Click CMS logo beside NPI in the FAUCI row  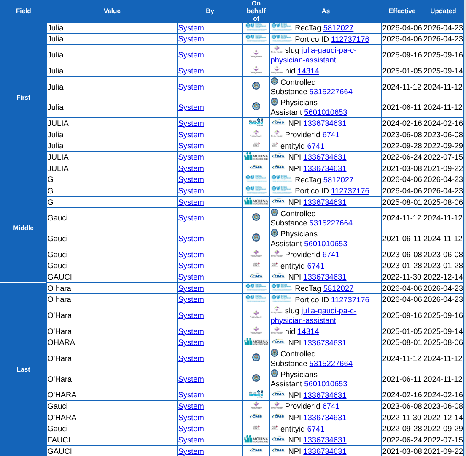pos(278,439)
